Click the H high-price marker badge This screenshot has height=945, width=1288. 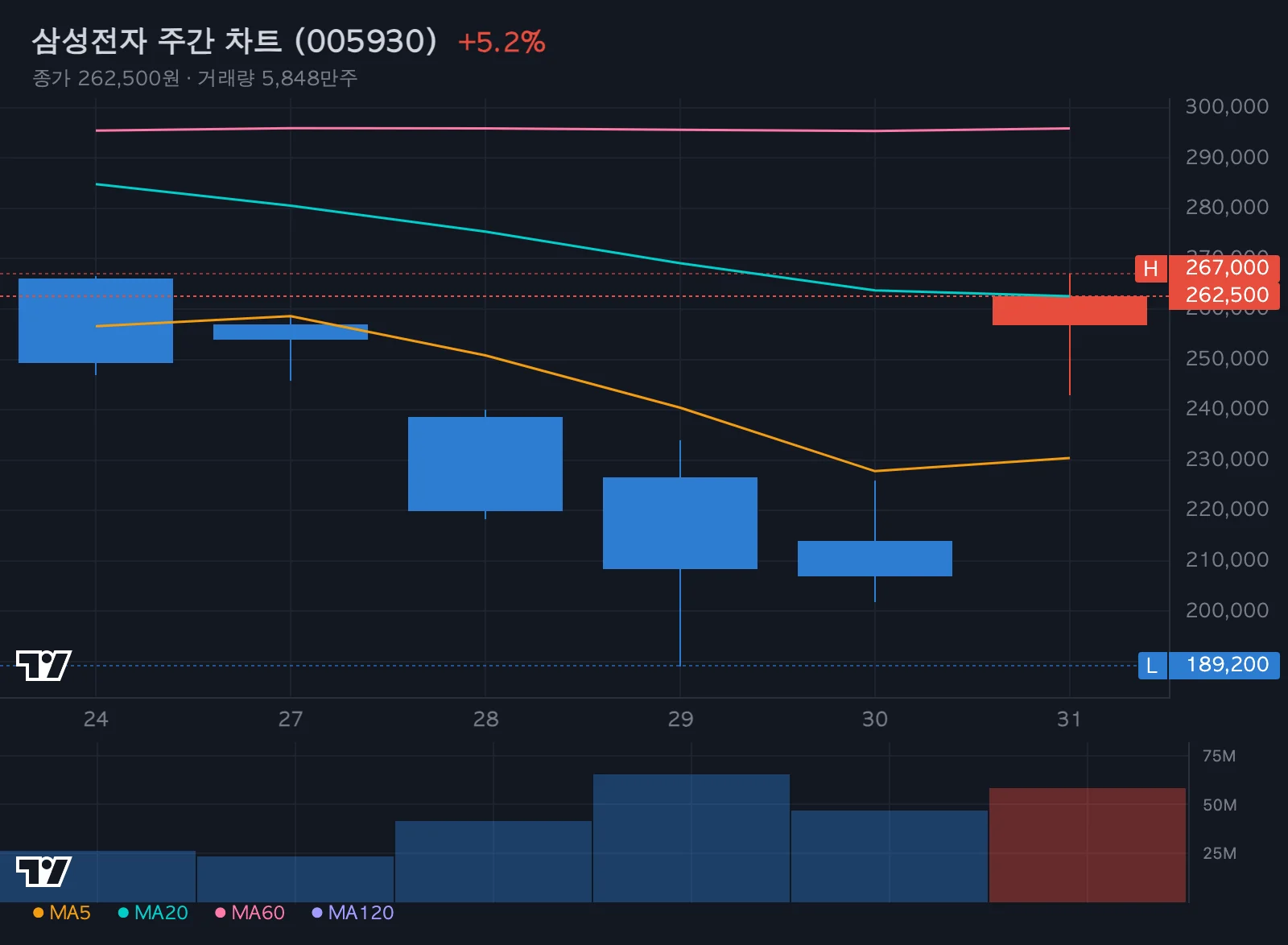[x=1150, y=268]
